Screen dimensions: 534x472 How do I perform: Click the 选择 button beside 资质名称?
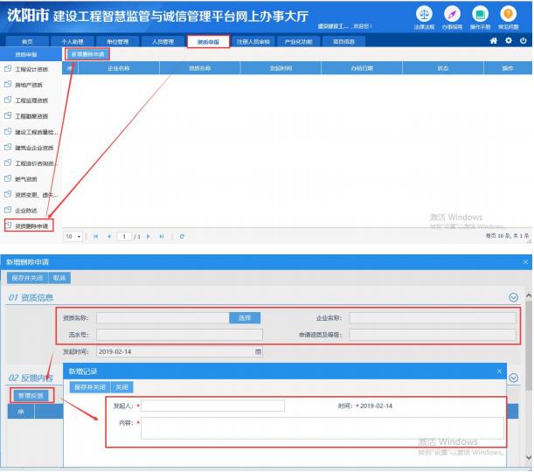click(x=245, y=318)
